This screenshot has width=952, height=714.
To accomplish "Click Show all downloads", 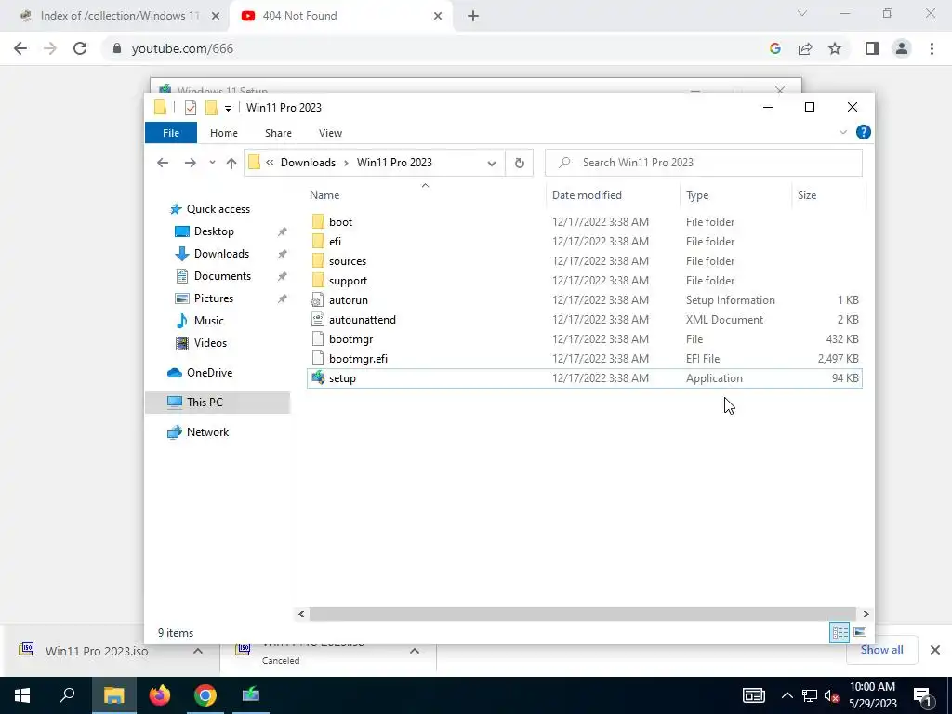I will tap(881, 650).
